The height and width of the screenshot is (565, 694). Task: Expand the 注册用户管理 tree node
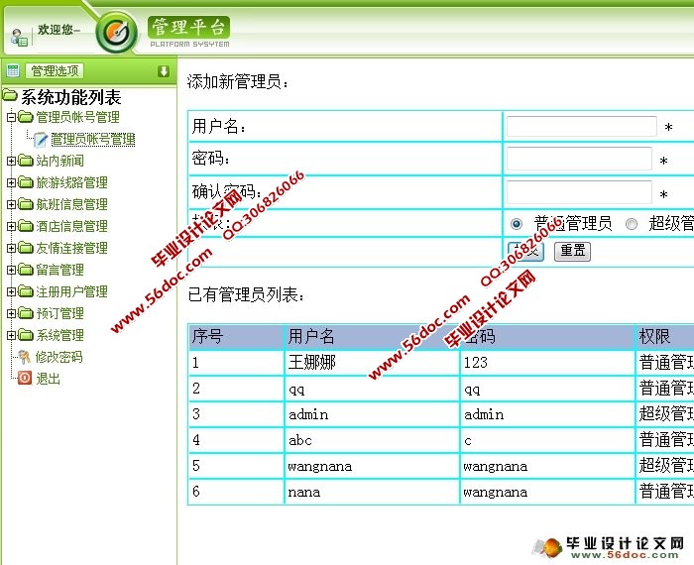[x=12, y=291]
